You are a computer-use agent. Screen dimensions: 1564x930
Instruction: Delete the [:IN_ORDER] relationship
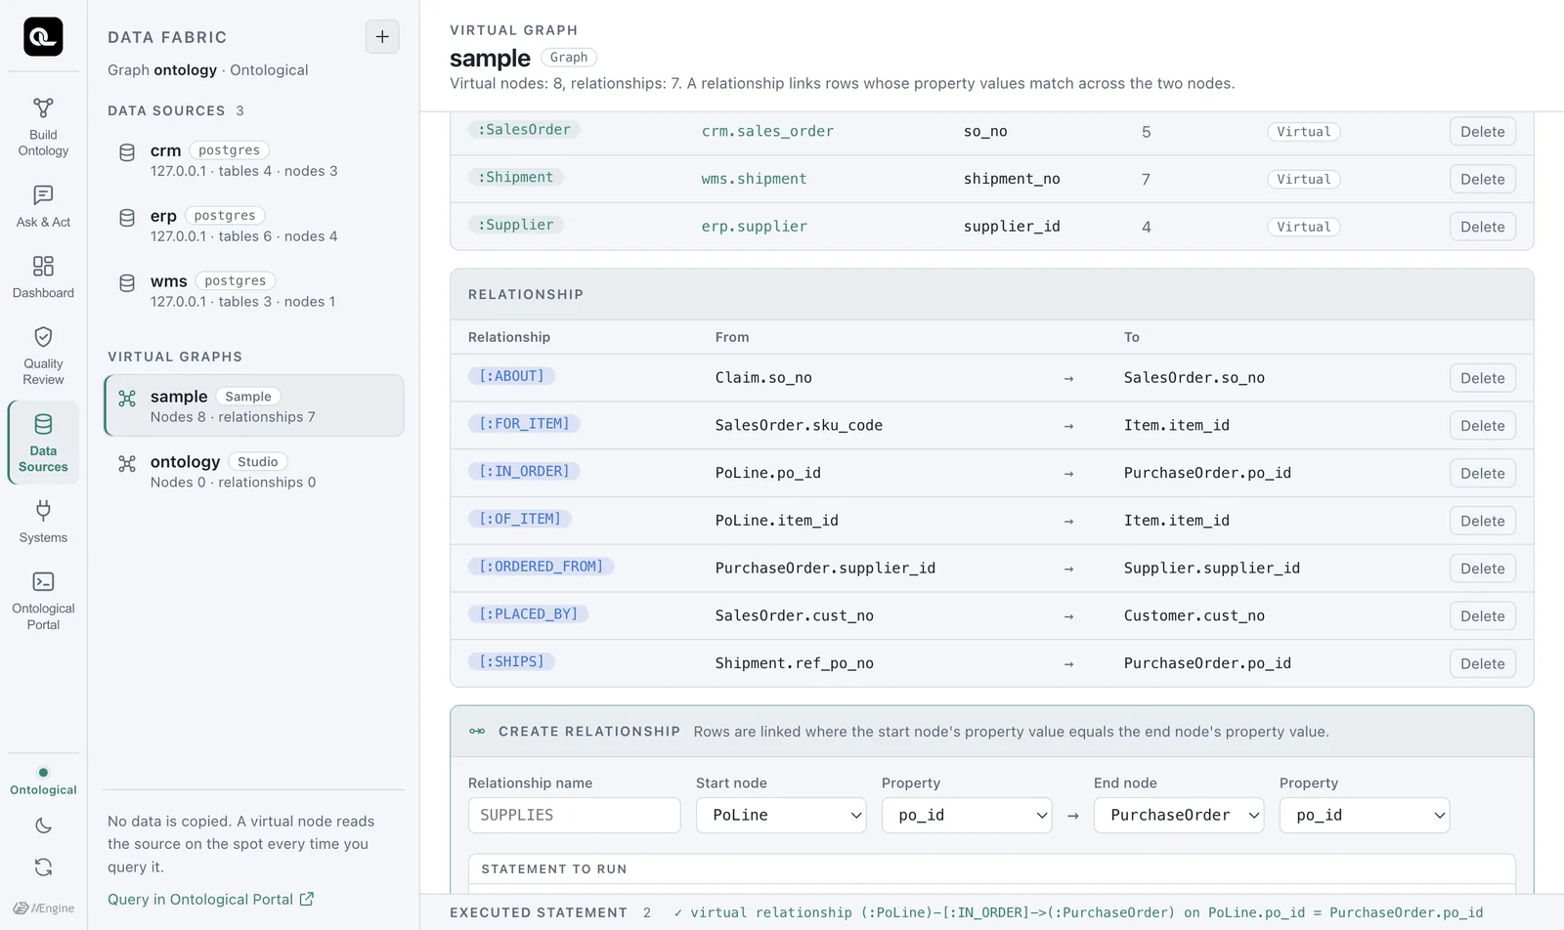(x=1482, y=473)
